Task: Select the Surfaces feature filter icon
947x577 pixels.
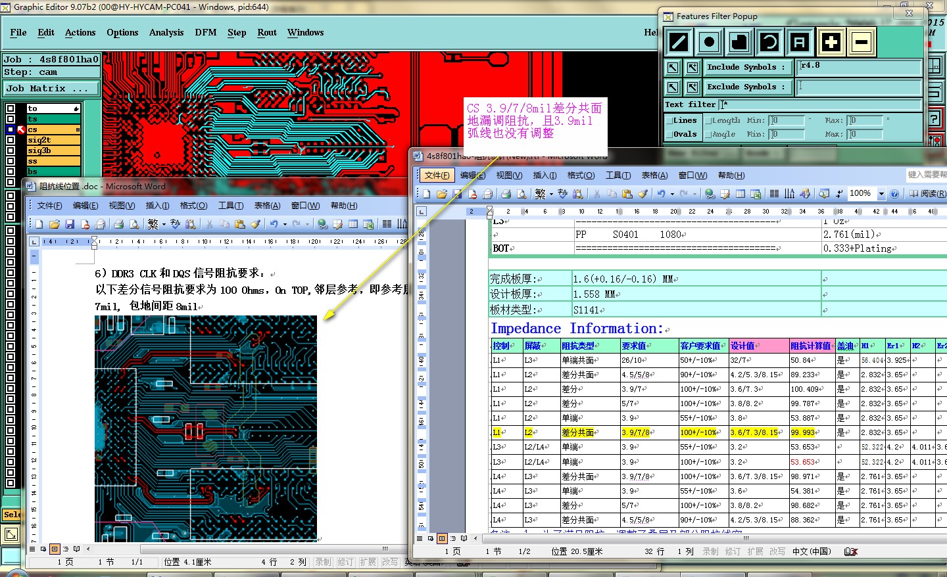Action: [739, 43]
